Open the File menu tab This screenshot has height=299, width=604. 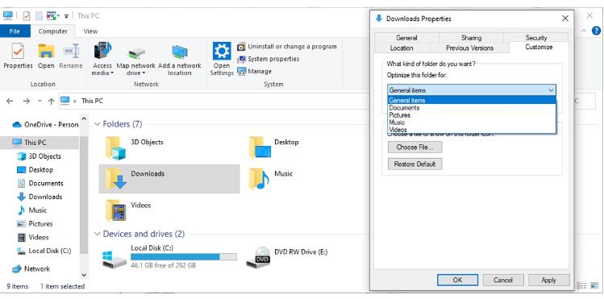(x=15, y=31)
